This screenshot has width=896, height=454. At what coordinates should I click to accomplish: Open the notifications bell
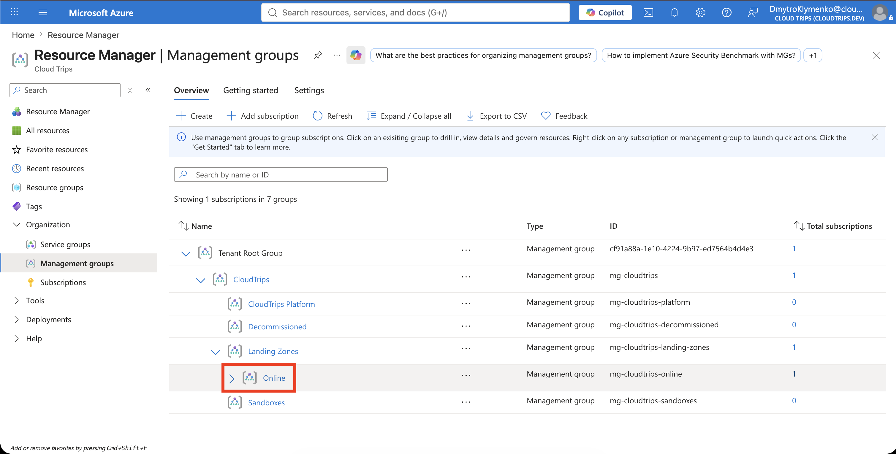click(x=674, y=12)
